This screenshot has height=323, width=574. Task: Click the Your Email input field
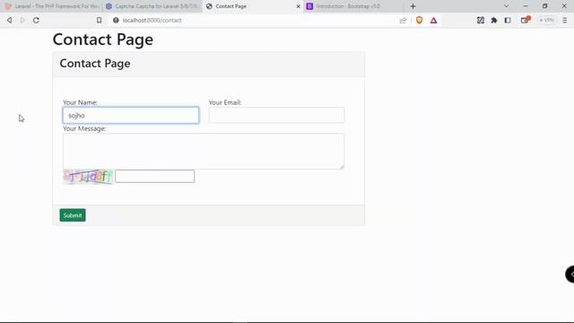(x=276, y=116)
